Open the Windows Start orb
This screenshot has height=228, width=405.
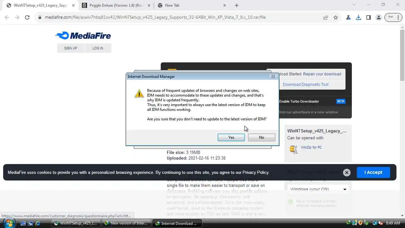point(9,223)
